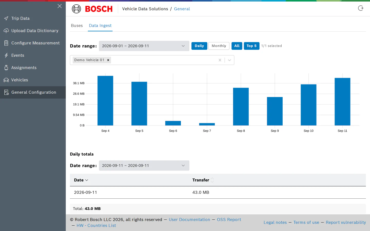Open User Documentation link
The height and width of the screenshot is (231, 370).
coord(189,220)
